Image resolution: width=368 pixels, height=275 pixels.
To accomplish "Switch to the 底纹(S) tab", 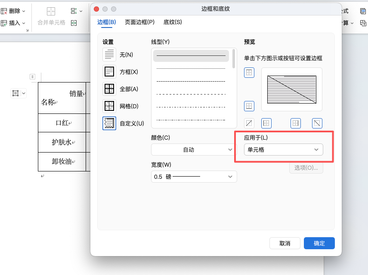I will (x=173, y=22).
